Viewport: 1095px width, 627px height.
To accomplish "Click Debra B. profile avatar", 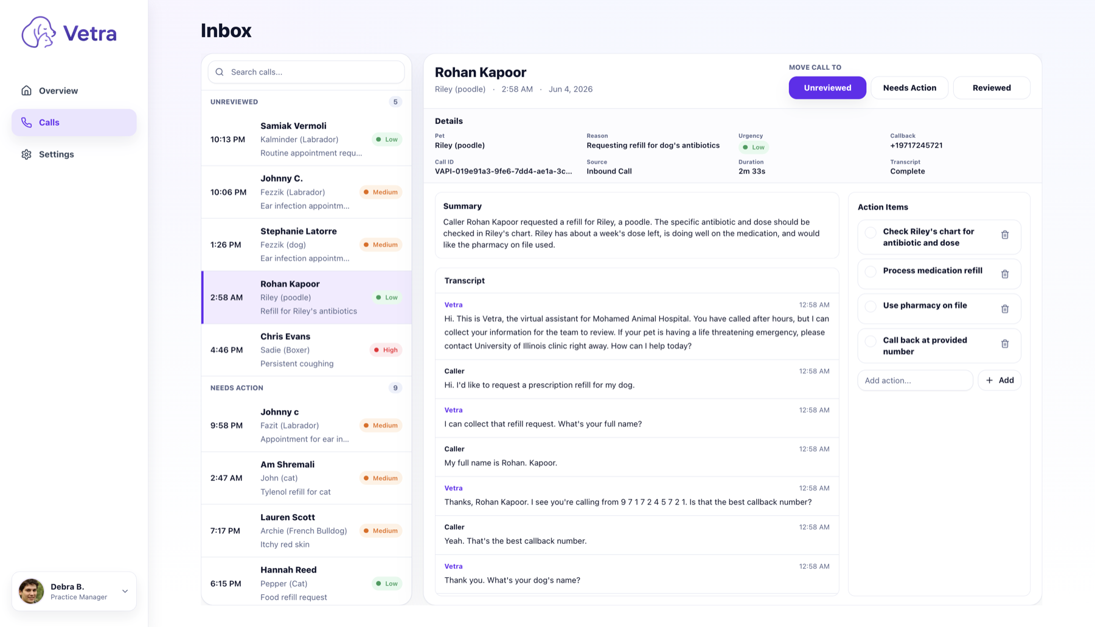I will pos(31,591).
